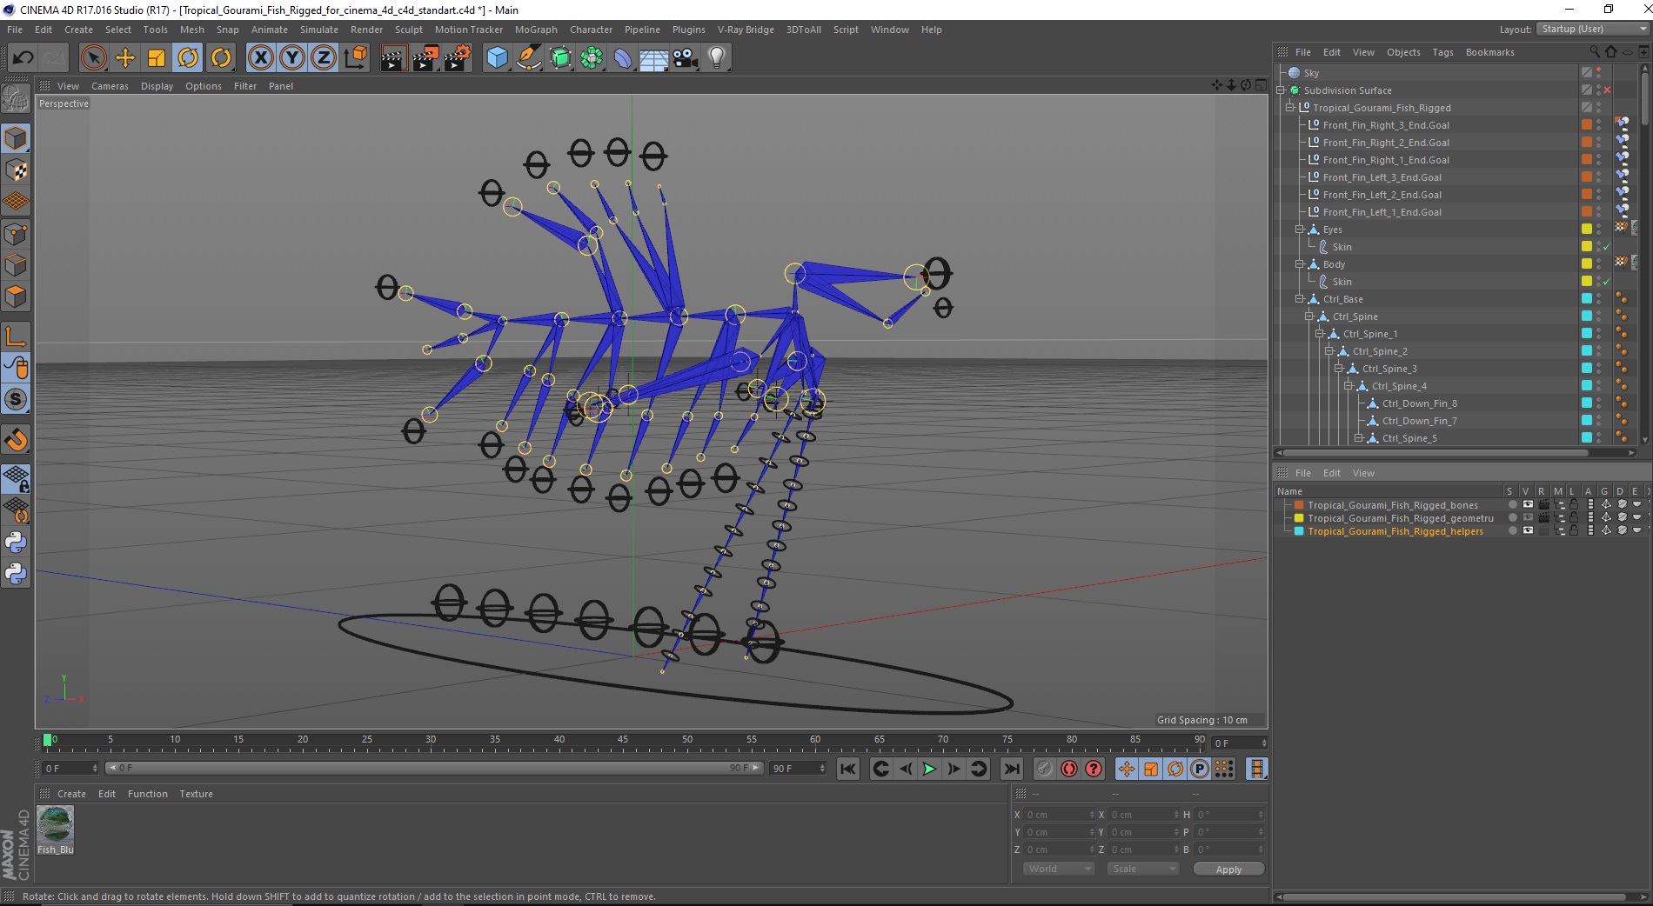Collapse Tropical_Gourami_Fish_Rigged node

pyautogui.click(x=1290, y=107)
